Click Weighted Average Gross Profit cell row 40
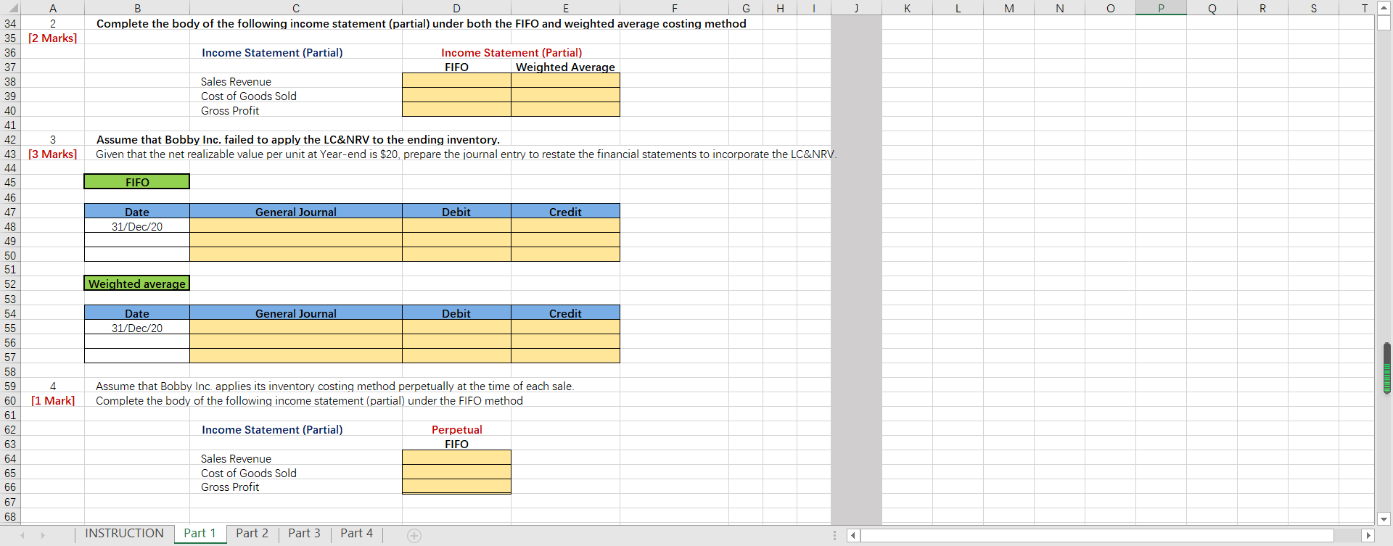 (x=565, y=109)
